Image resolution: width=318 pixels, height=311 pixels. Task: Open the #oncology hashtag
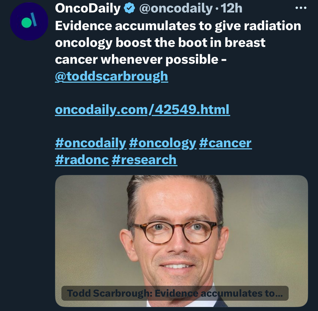tap(162, 143)
